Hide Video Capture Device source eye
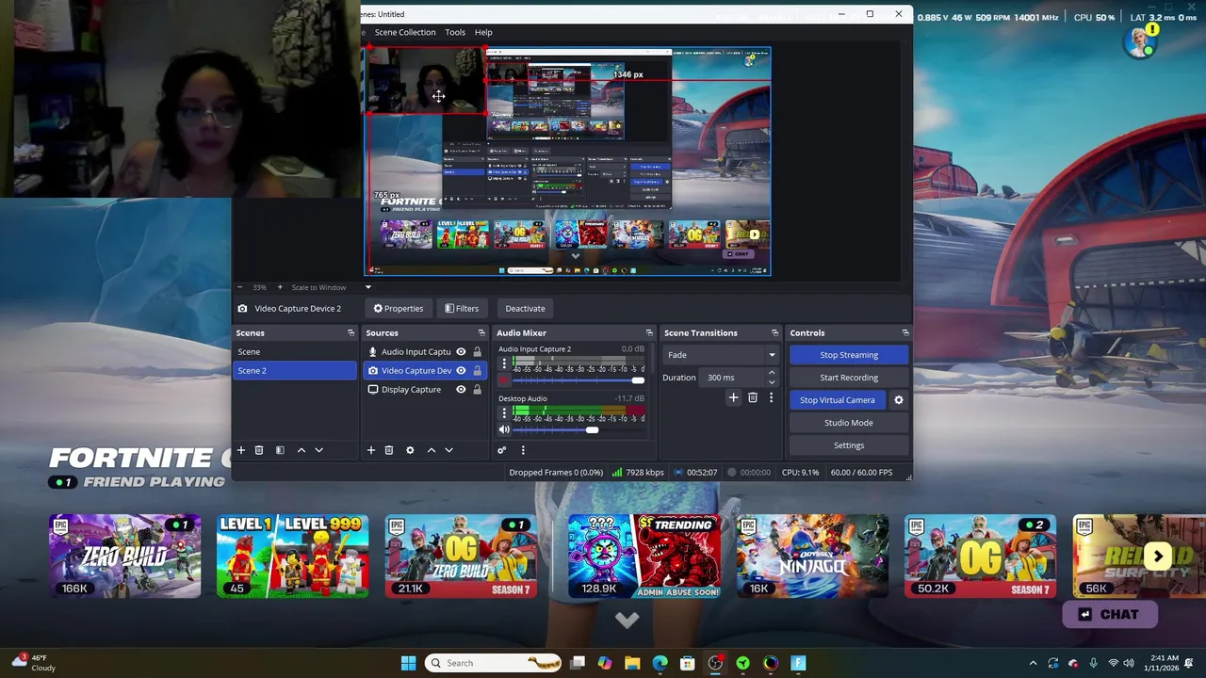1206x678 pixels. click(x=461, y=370)
